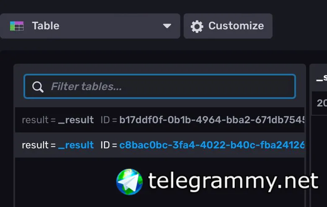Click the Customize gear icon
The image size is (327, 207).
(x=197, y=26)
